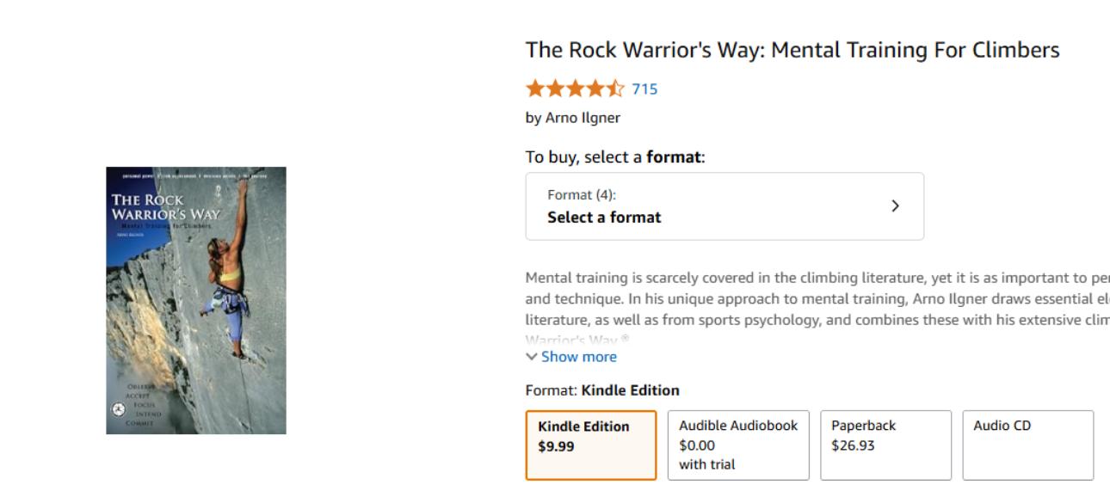Click the $9.99 Kindle price
1110x497 pixels.
coord(556,447)
